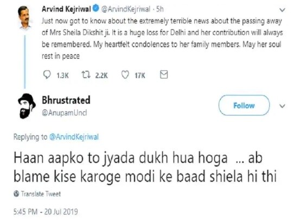Open the @AnupamUncl handle

point(65,113)
